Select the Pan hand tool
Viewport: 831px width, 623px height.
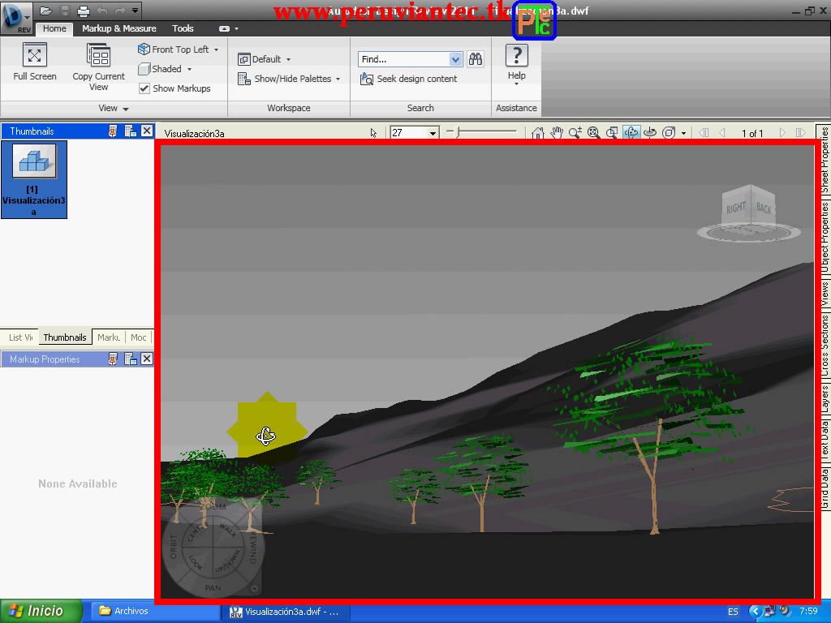556,132
